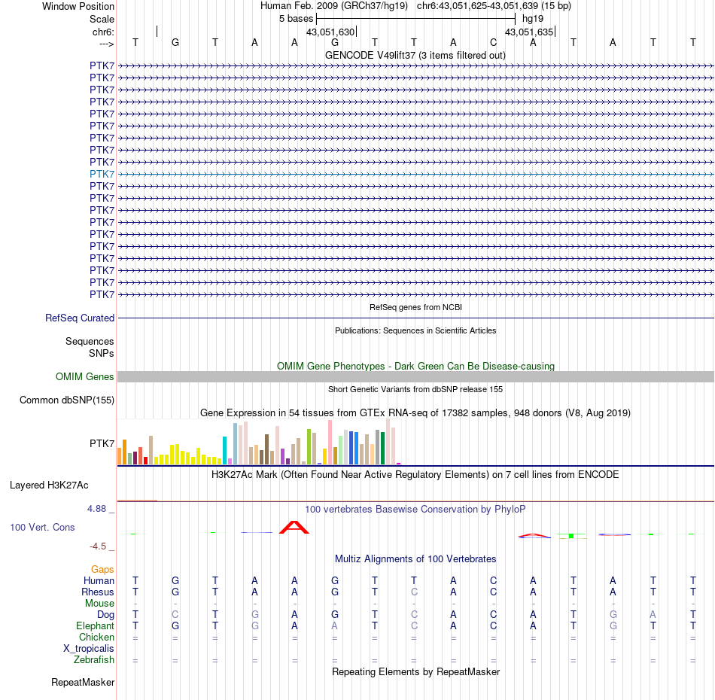The height and width of the screenshot is (700, 715).
Task: Click the PTK7 label beside the GTEx chart
Action: [102, 443]
